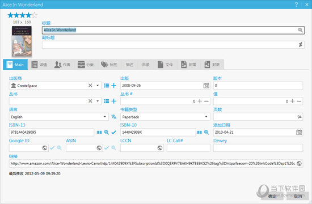The width and height of the screenshot is (312, 204).
Task: Click the help question mark in title bar
Action: (296, 5)
